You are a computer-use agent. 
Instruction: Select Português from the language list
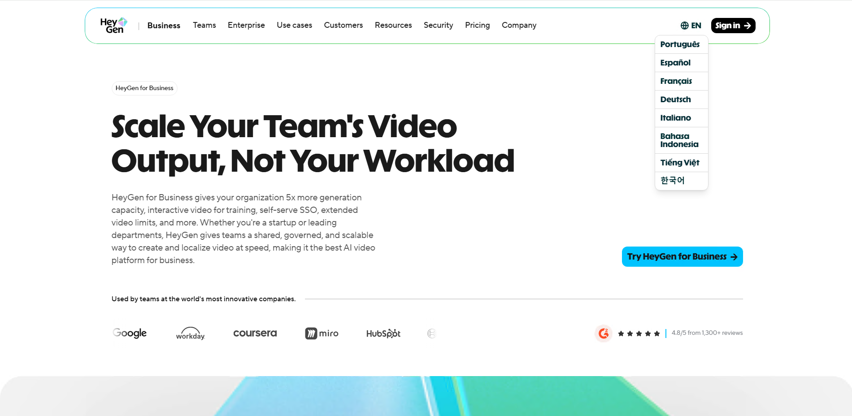tap(680, 44)
